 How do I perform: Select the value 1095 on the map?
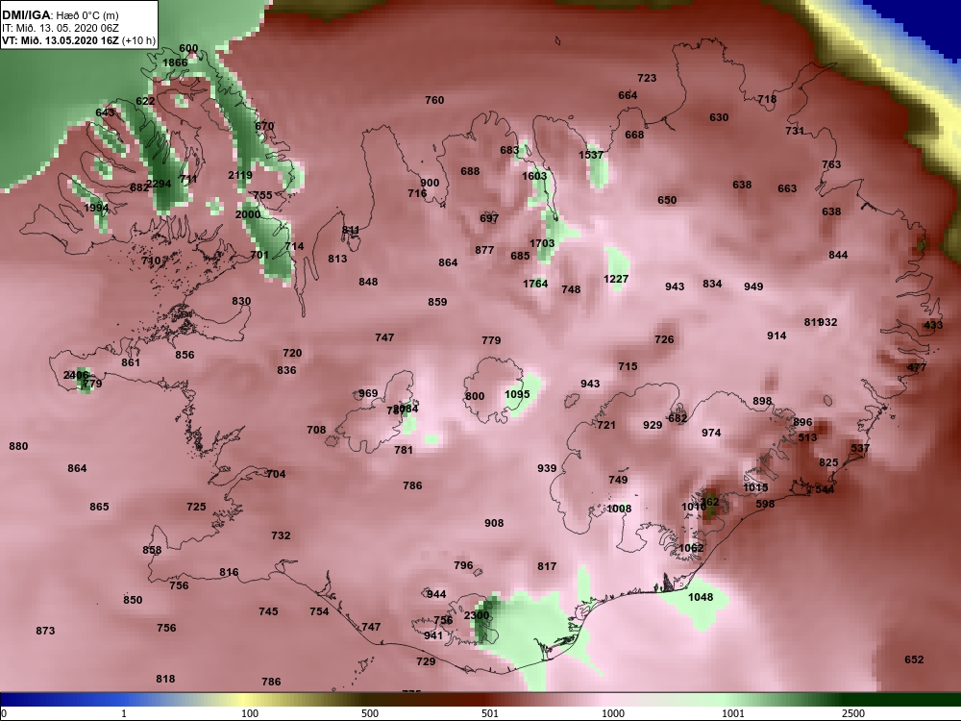517,394
